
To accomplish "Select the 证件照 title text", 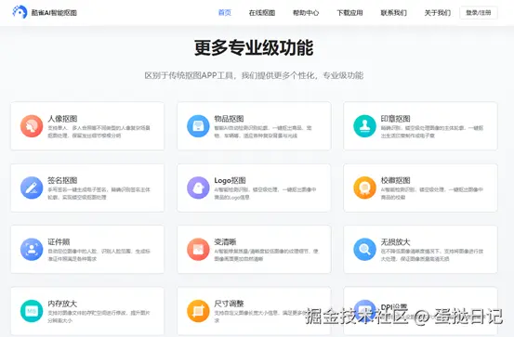I will point(59,241).
